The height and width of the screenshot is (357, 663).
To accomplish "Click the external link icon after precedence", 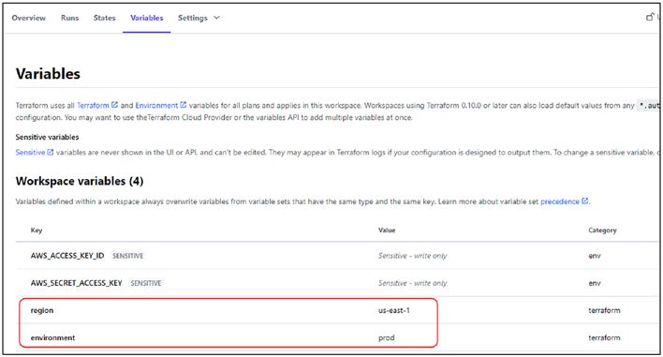I will coord(584,201).
